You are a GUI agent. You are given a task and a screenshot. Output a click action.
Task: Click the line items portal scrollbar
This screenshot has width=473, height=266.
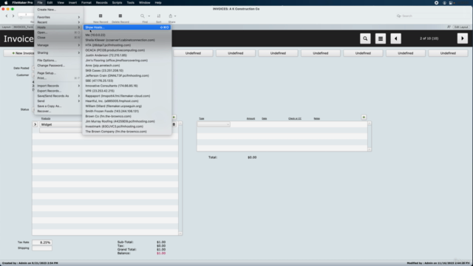tap(180, 178)
